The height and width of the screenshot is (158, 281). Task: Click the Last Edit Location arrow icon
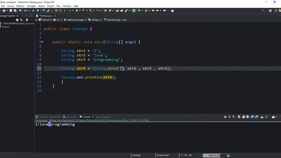[153, 11]
